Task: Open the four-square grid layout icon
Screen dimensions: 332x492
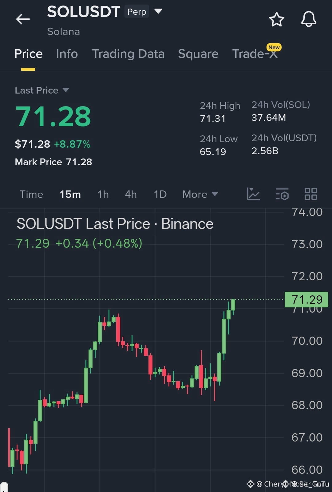Action: click(x=310, y=194)
